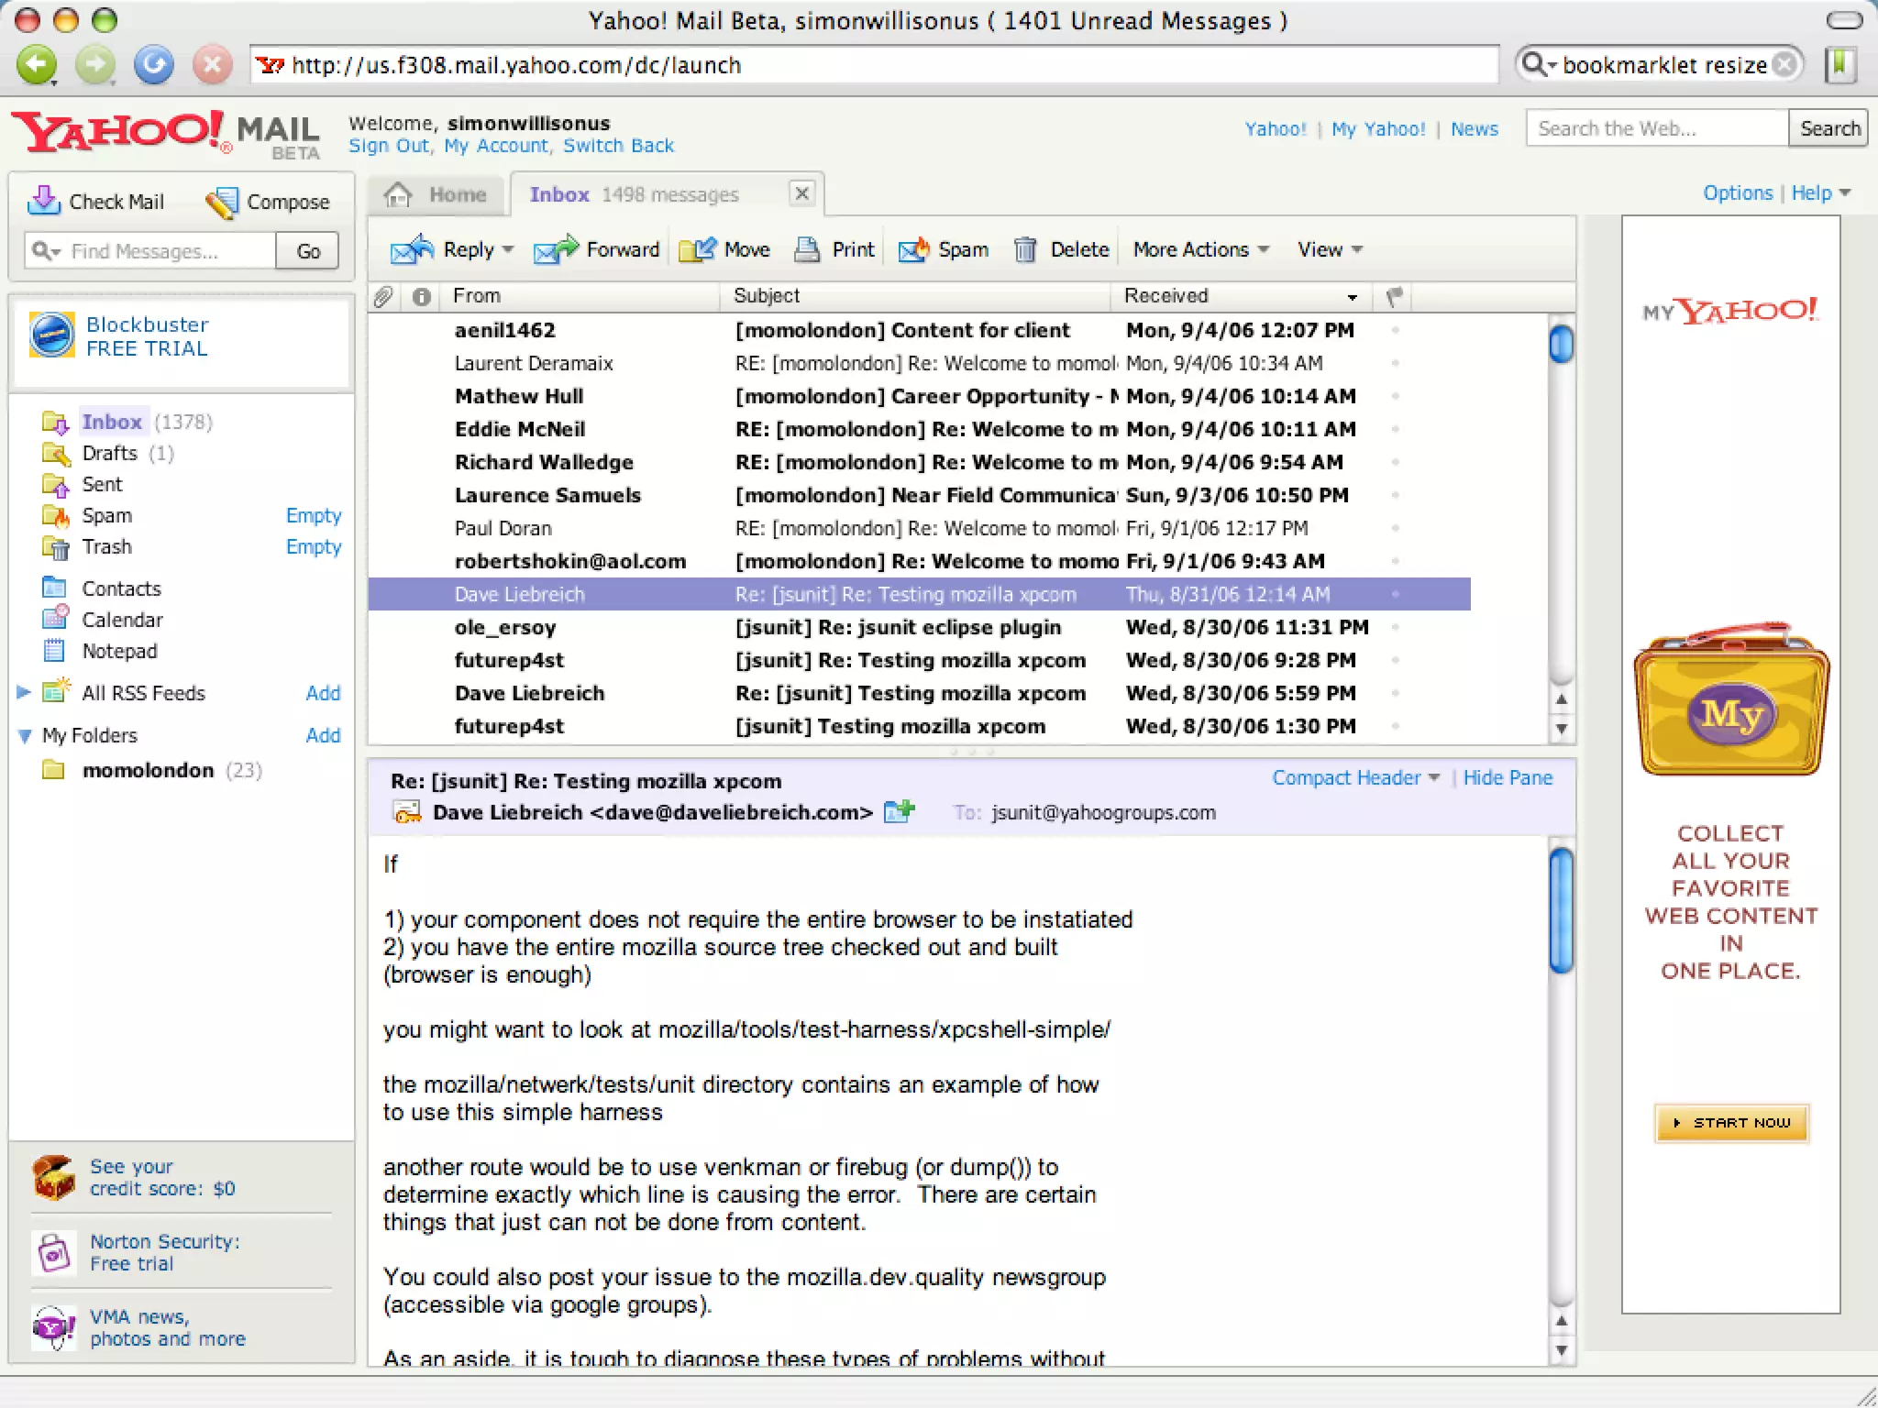Collapse the My Folders tree
1878x1408 pixels.
(25, 736)
